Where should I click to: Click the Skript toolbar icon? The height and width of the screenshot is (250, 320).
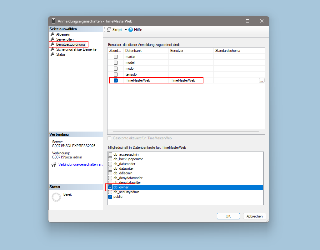tap(109, 30)
